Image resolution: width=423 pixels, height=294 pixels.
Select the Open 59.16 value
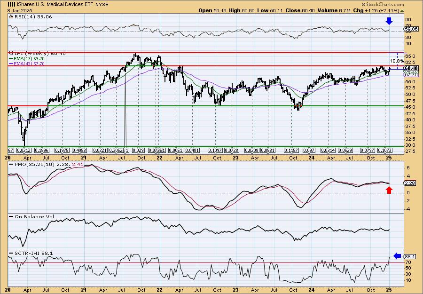(x=212, y=10)
